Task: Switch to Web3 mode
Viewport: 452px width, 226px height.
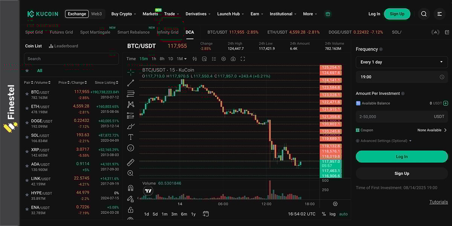Action: pos(96,14)
